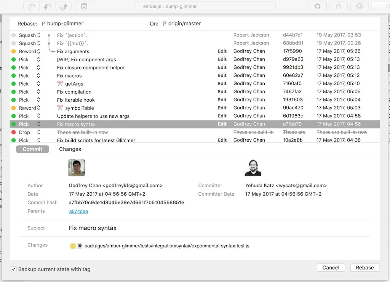Click the Share icon in the toolbar

click(x=338, y=6)
